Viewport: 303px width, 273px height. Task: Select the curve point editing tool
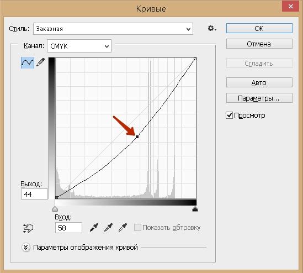[x=28, y=62]
